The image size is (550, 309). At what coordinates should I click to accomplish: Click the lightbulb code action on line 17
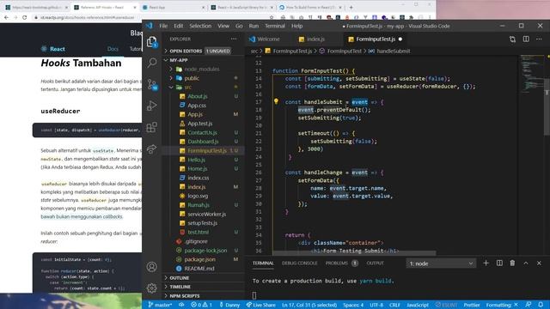coord(276,101)
